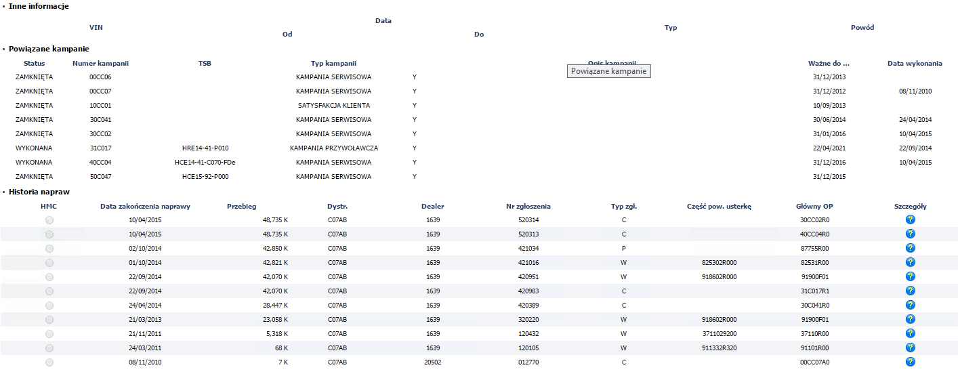Click valid-until date 22/04/2021

pos(829,148)
